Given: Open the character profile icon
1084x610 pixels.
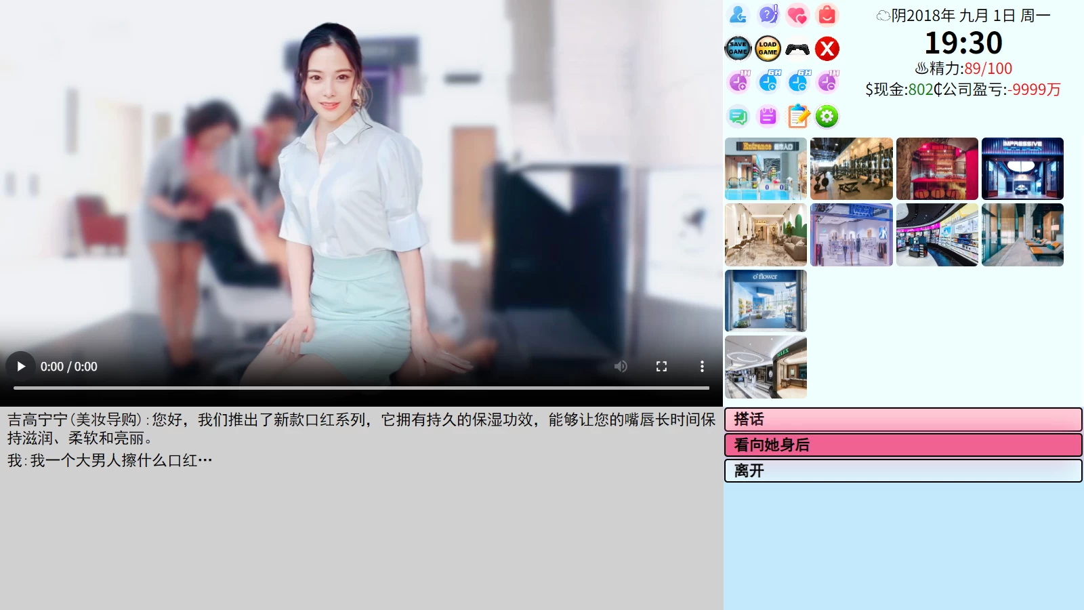Looking at the screenshot, I should [x=738, y=14].
